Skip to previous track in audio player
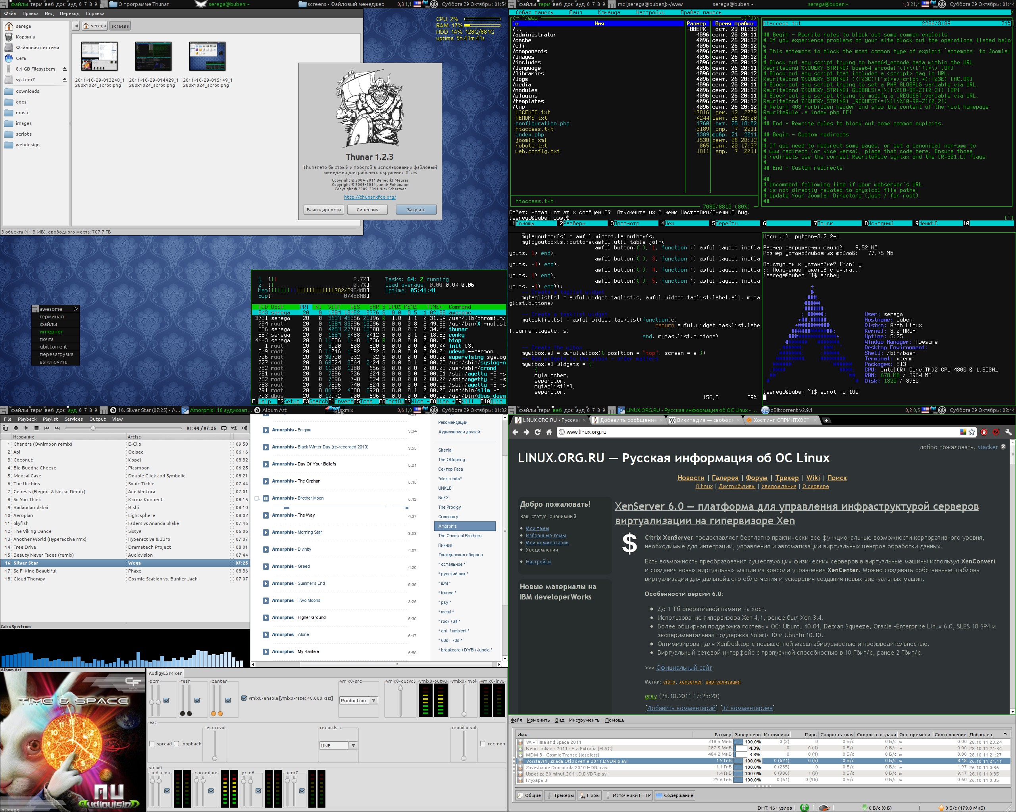 (x=47, y=428)
